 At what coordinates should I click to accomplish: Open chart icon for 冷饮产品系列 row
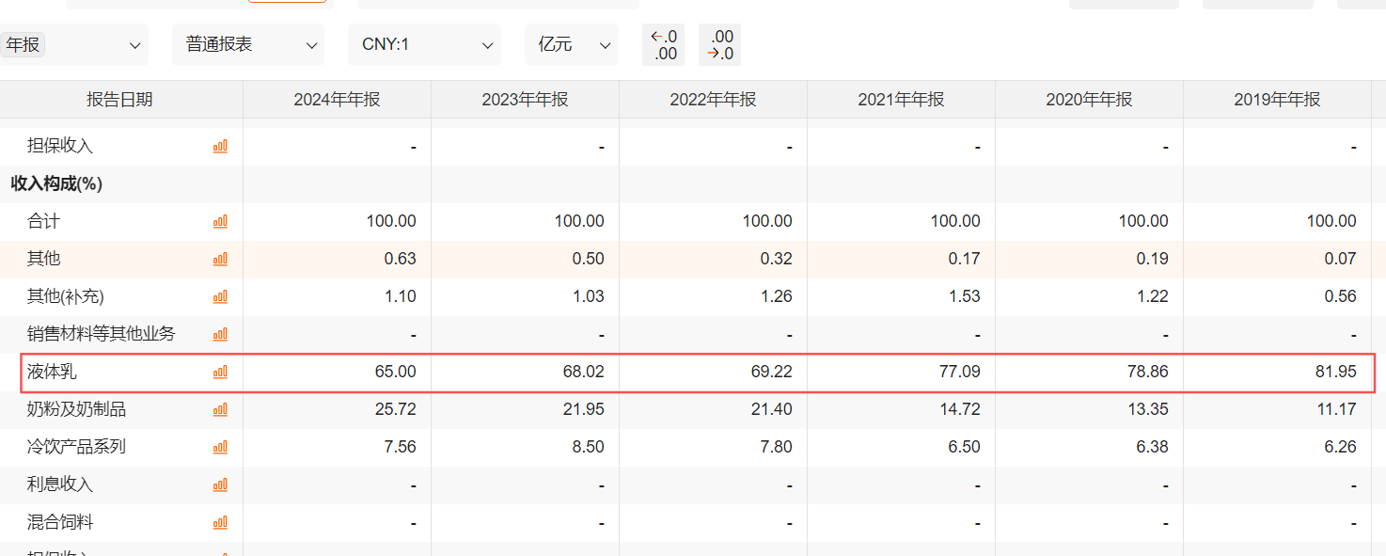(220, 447)
